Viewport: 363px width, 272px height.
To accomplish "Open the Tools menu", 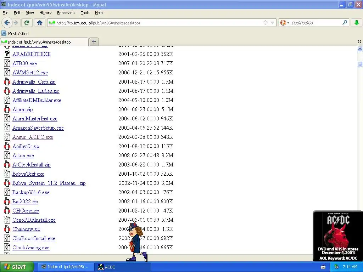I will pos(85,13).
